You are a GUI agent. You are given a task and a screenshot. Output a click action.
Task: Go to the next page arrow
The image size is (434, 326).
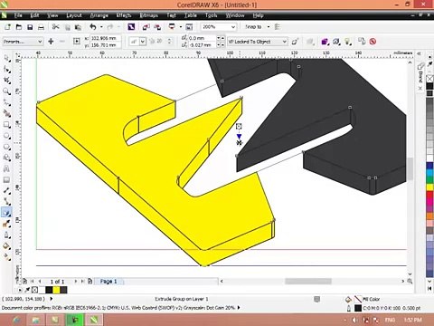76,282
